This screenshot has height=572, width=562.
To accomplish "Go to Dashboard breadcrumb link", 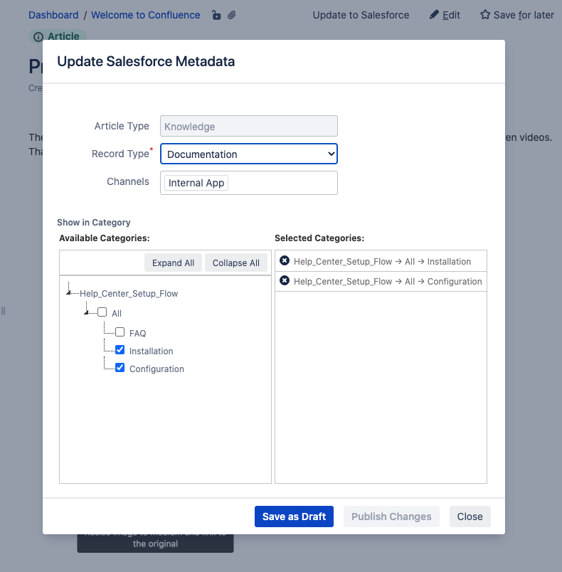I will tap(53, 15).
